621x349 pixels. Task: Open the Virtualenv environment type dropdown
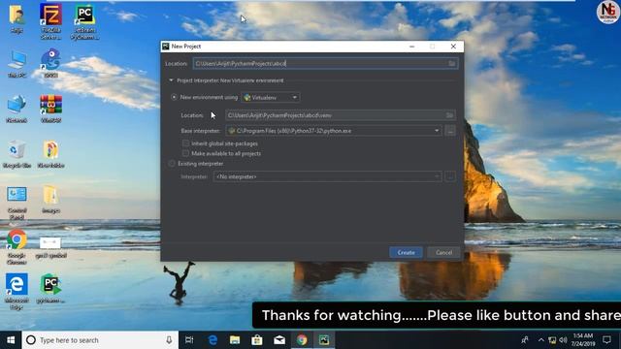(271, 97)
